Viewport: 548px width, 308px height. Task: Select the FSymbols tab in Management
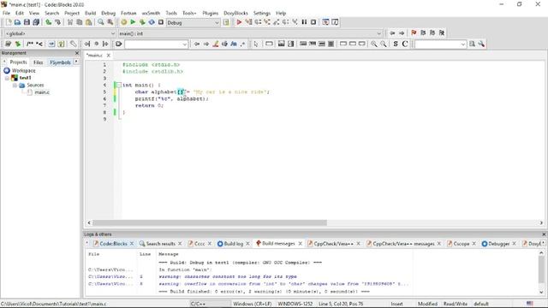(x=60, y=62)
